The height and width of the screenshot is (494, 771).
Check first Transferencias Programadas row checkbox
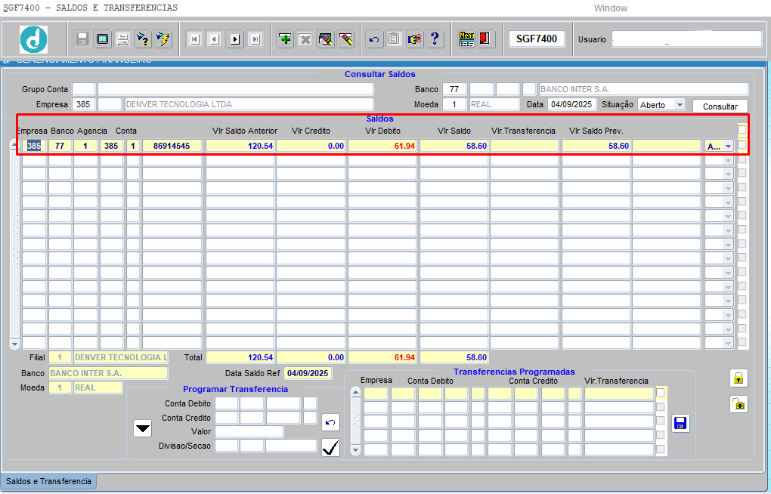point(661,393)
